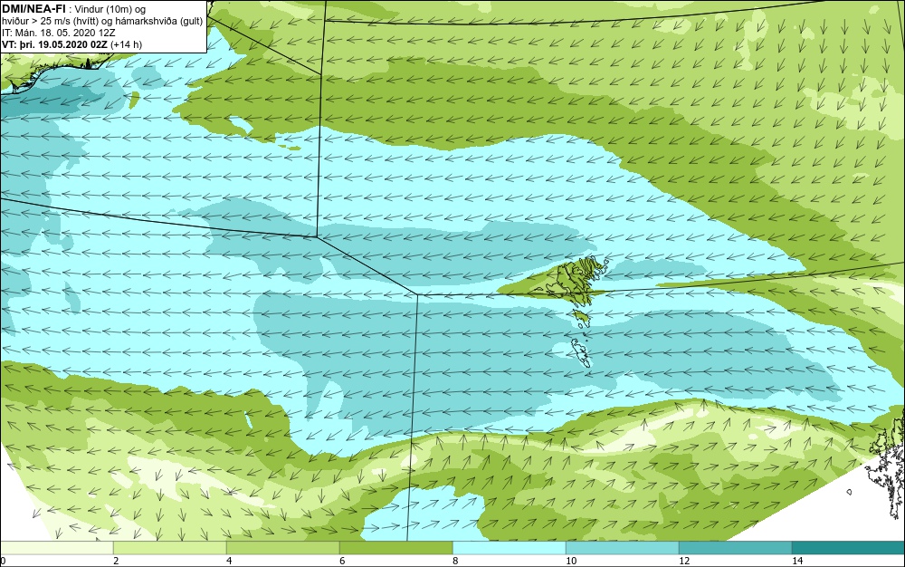The height and width of the screenshot is (567, 905).
Task: Click the 8–10 m/s light cyan swatch
Action: click(x=509, y=548)
